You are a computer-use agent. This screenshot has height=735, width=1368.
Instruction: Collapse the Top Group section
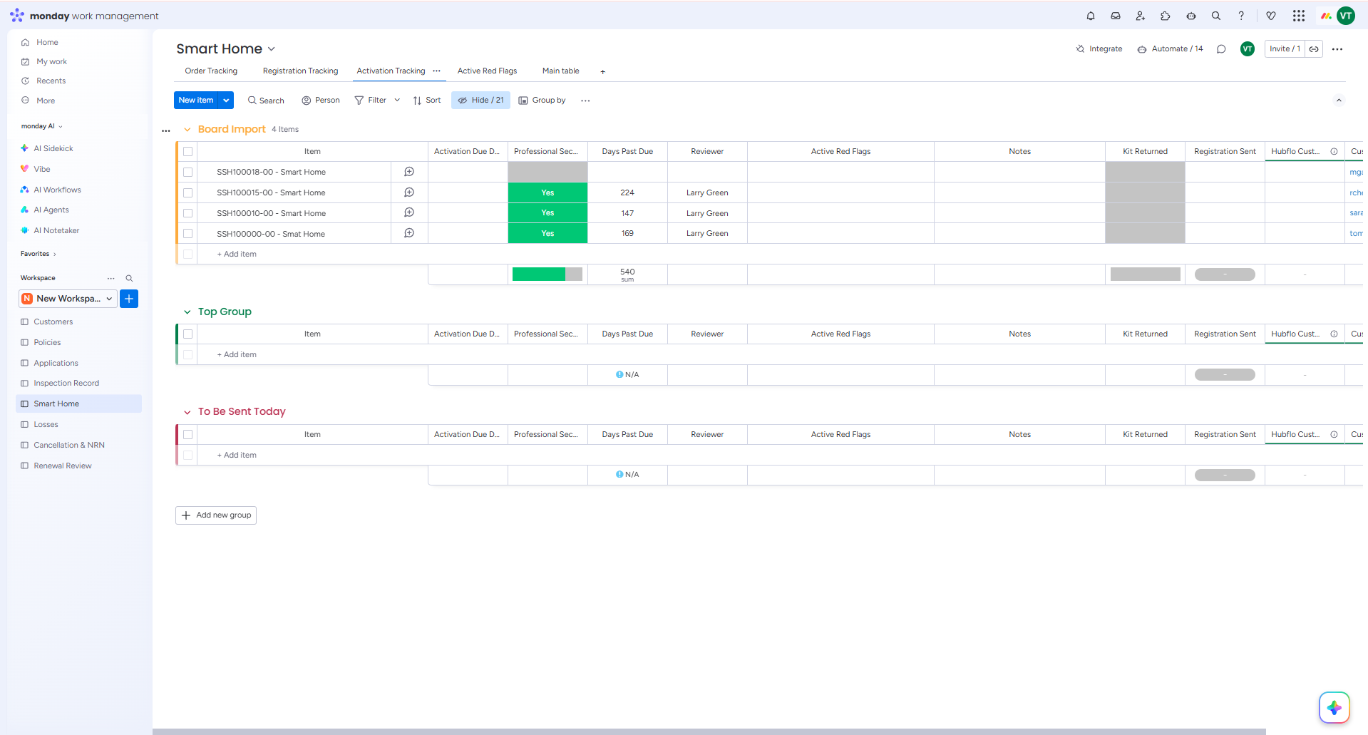(187, 312)
